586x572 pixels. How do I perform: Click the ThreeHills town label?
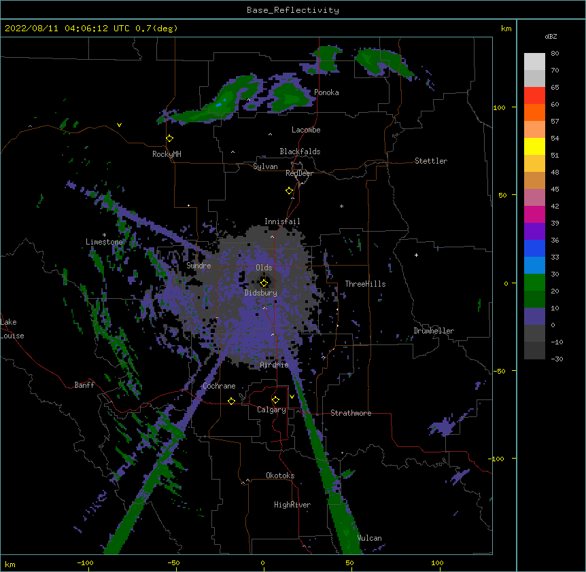[x=365, y=284]
